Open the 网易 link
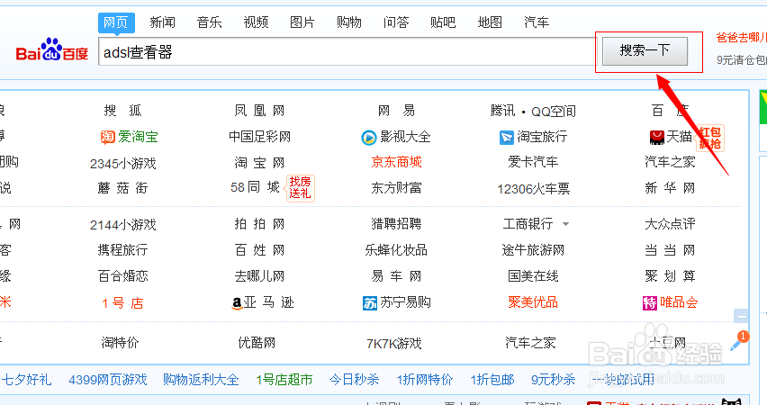Screen dimensions: 767x405 pyautogui.click(x=396, y=111)
